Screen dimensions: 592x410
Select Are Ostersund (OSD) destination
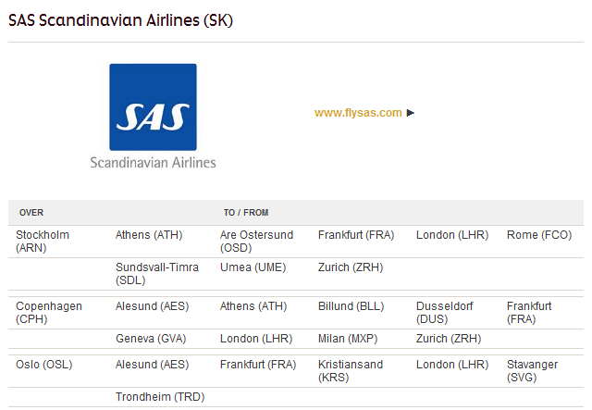click(x=256, y=242)
